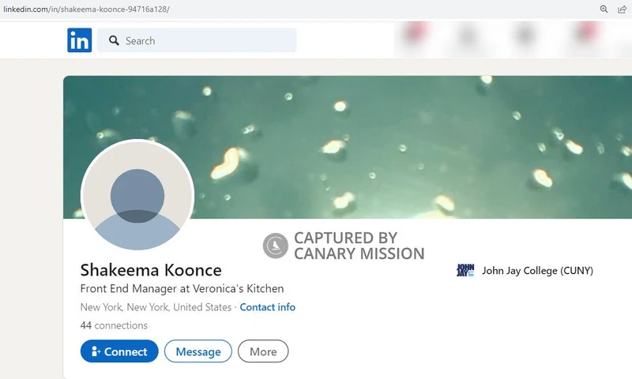Click the magnifier icon in the search box
This screenshot has width=632, height=379.
click(114, 41)
